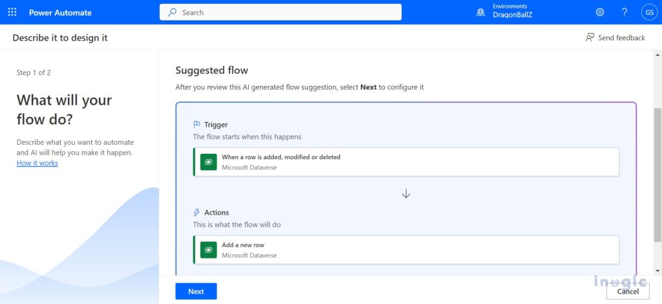
Task: Click the Power Automate title link
Action: (61, 12)
